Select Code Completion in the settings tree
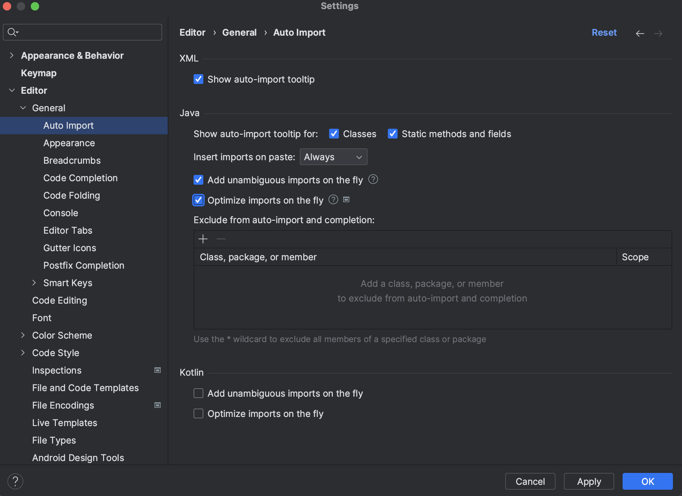This screenshot has height=496, width=682. (x=80, y=178)
